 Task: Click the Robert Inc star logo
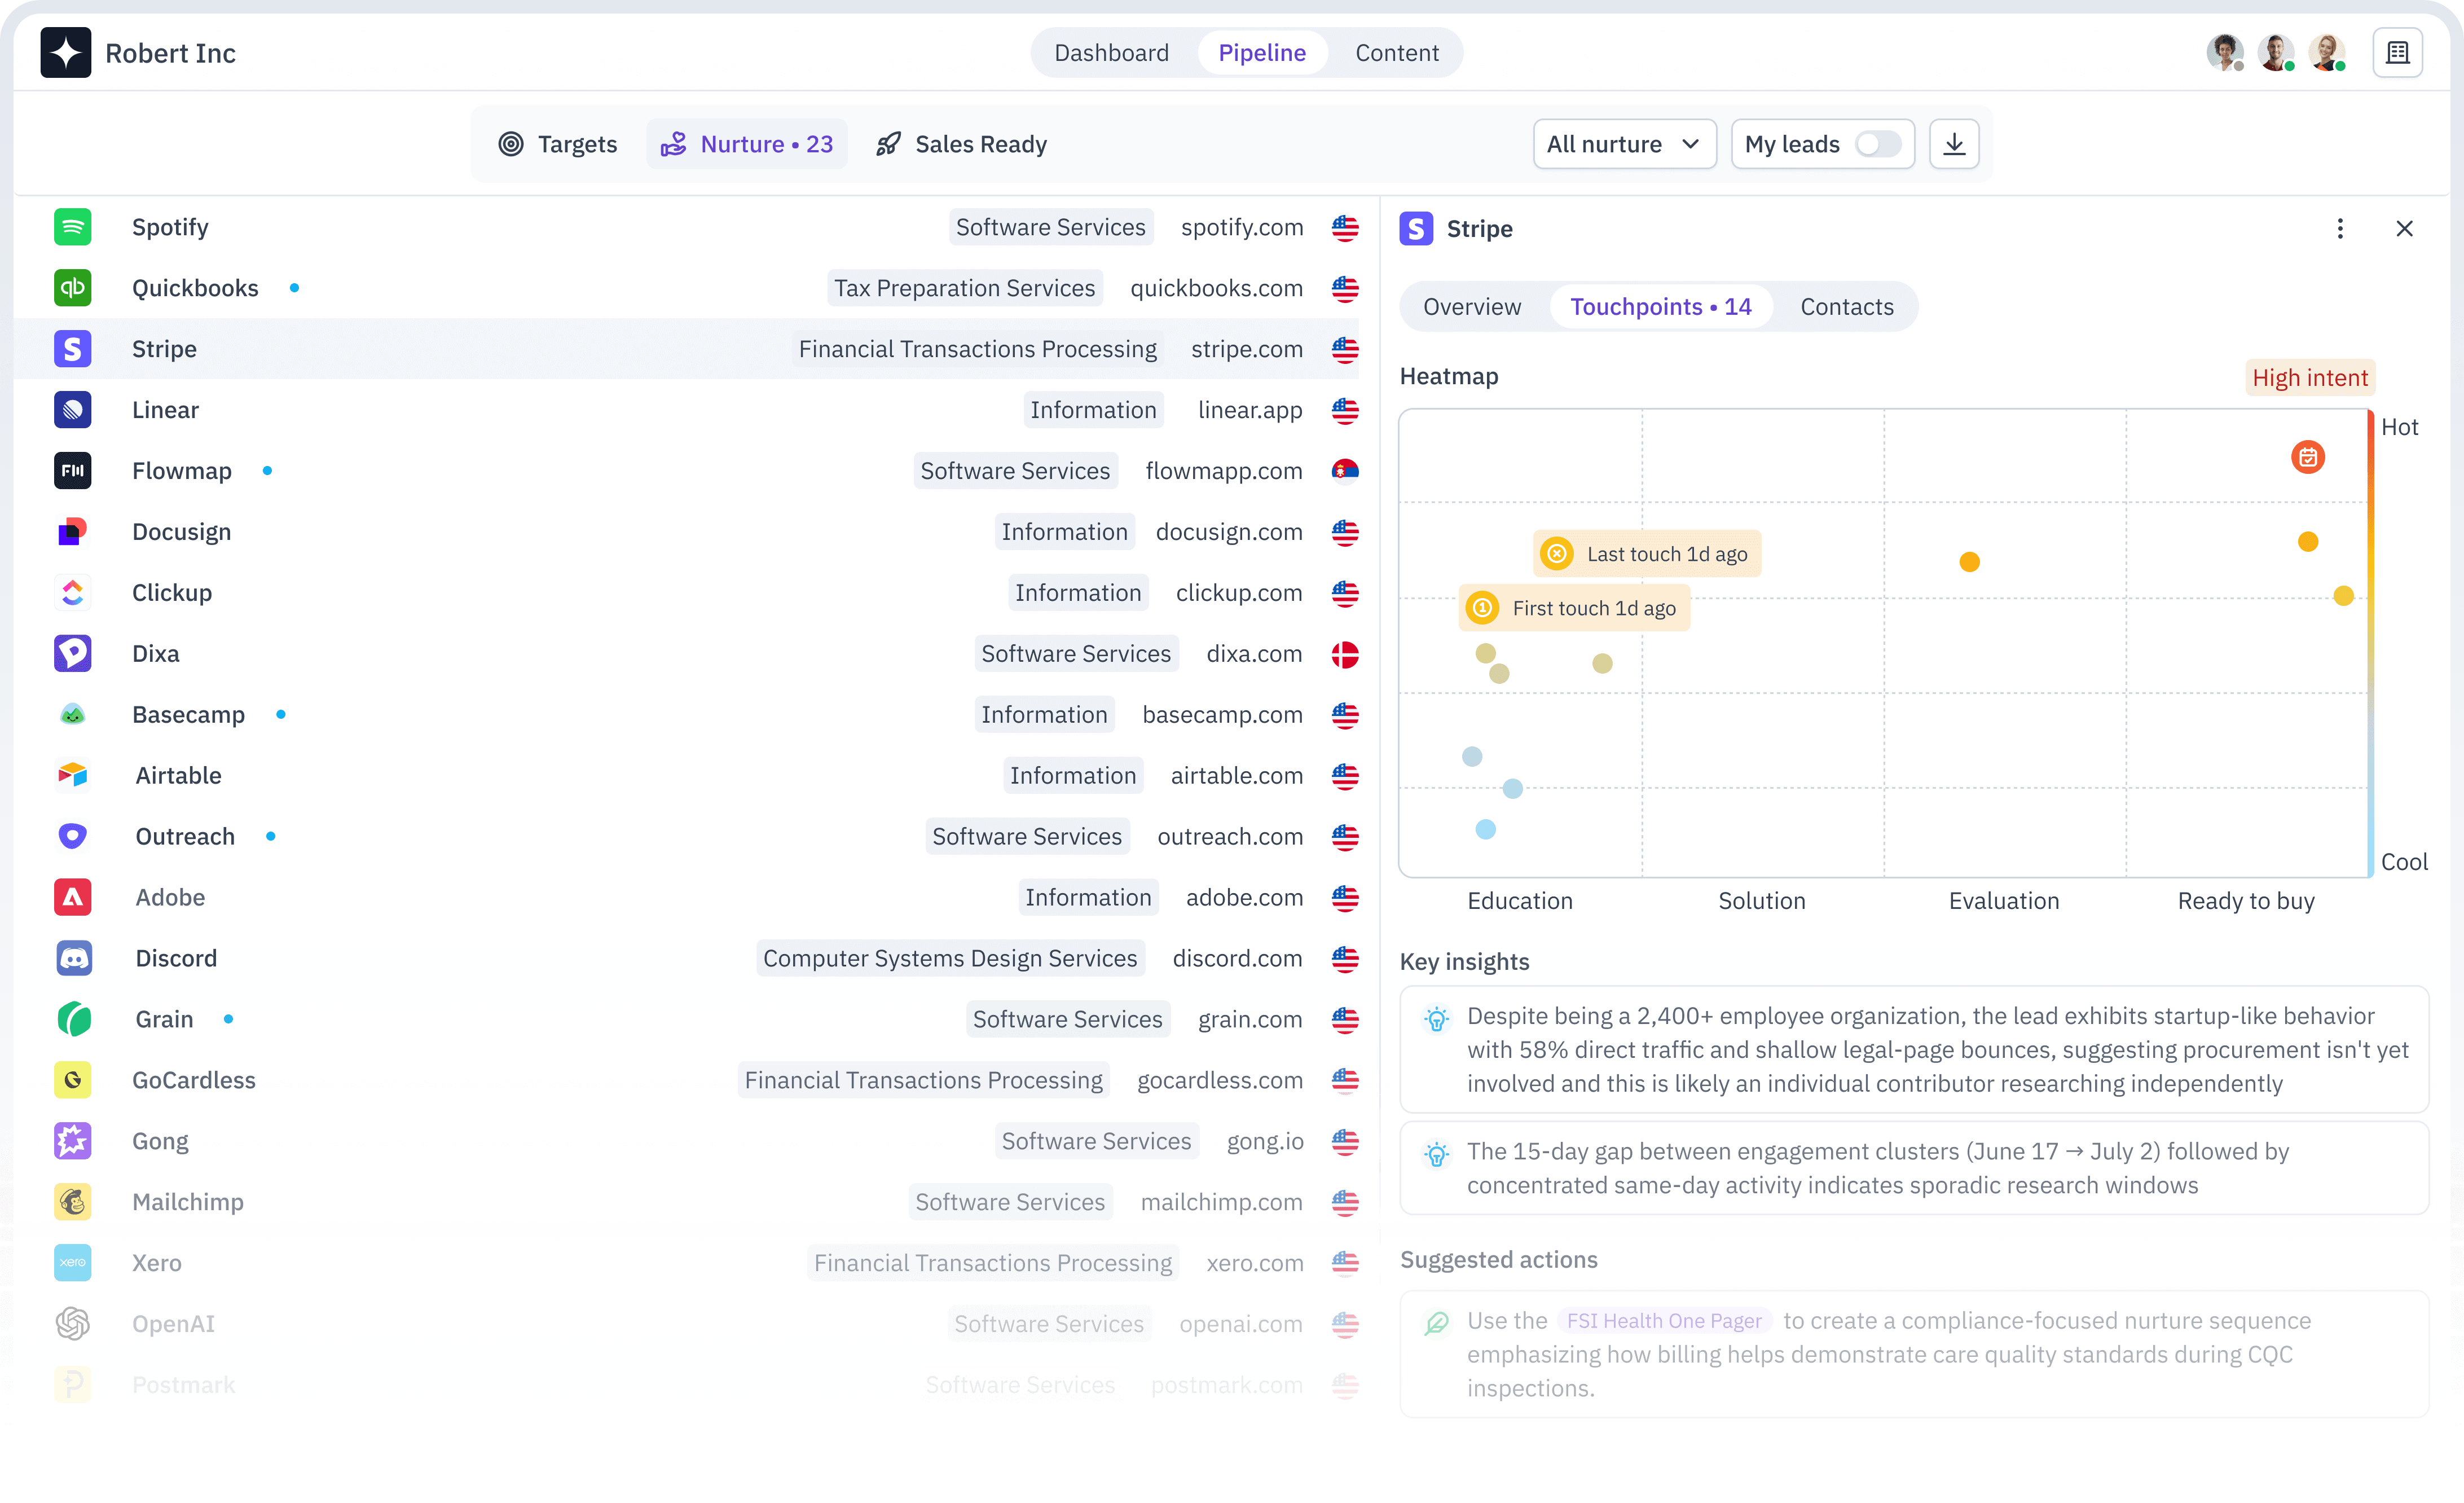tap(66, 52)
